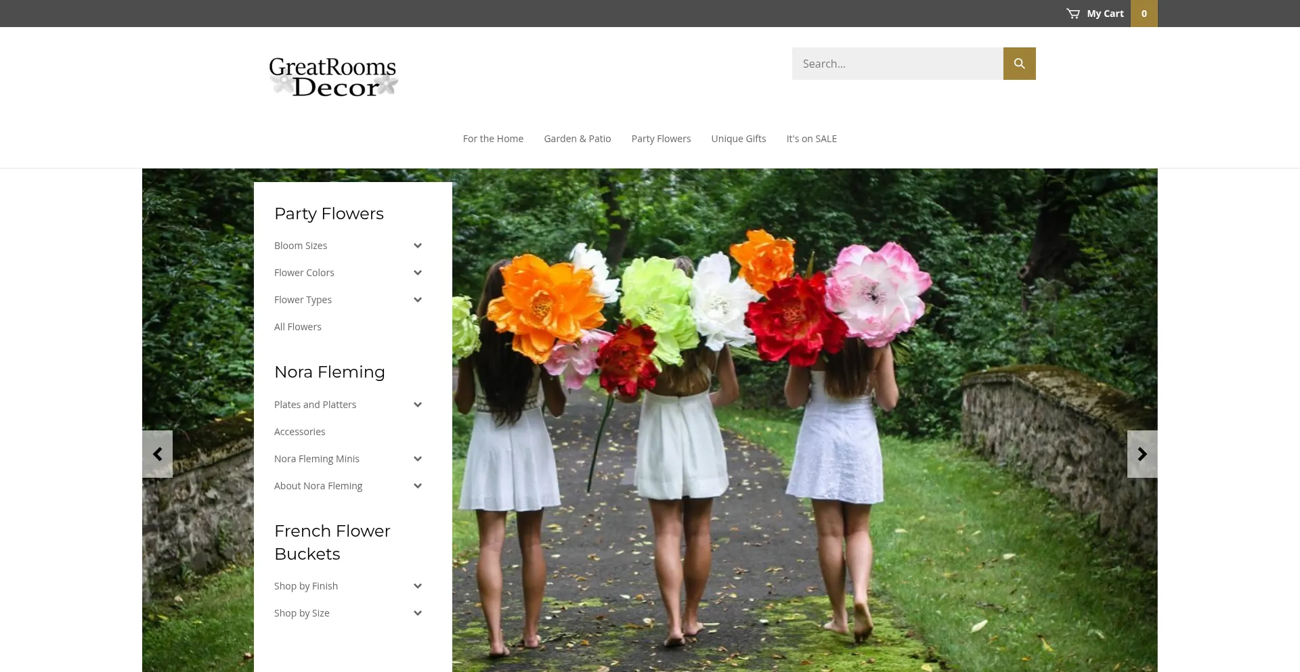The width and height of the screenshot is (1300, 672).
Task: Go to the previous slideshow image
Action: click(157, 454)
